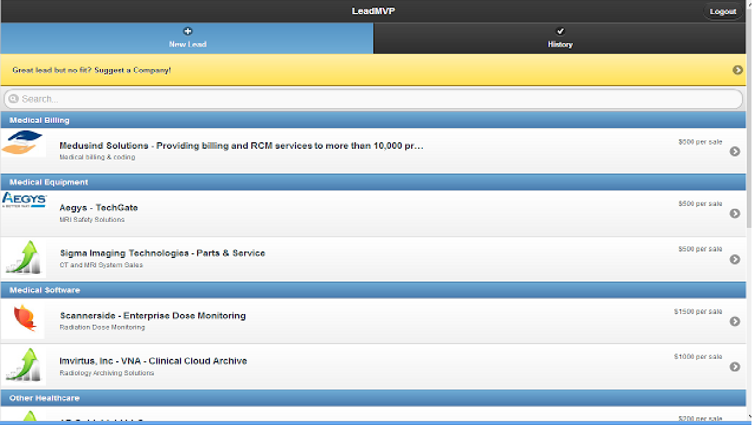This screenshot has width=755, height=425.
Task: Switch to the New Lead tab
Action: (187, 38)
